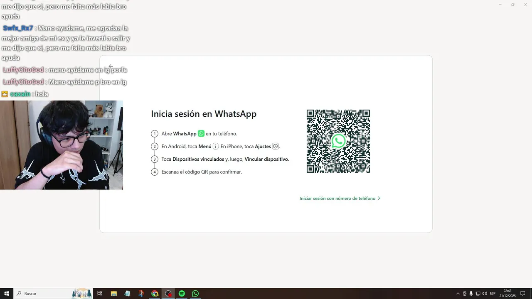532x299 pixels.
Task: Click the 'Dispositivos vinculados' step text
Action: pyautogui.click(x=198, y=159)
